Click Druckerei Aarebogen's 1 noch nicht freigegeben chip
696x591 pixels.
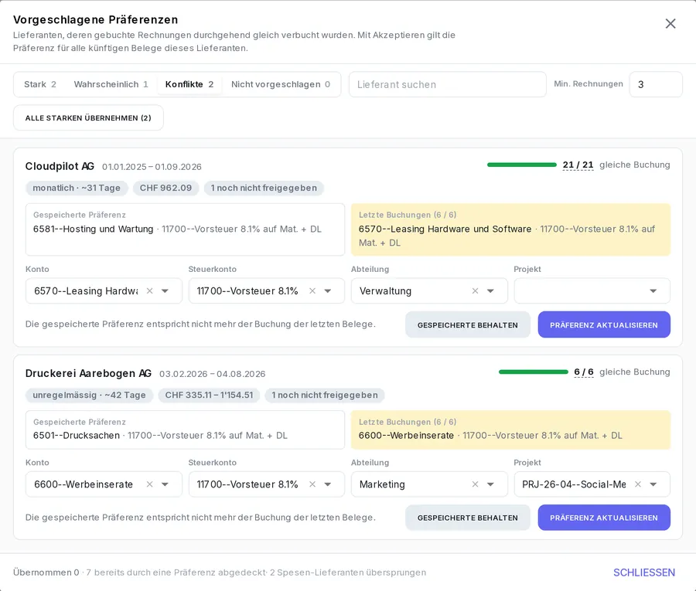tap(325, 395)
